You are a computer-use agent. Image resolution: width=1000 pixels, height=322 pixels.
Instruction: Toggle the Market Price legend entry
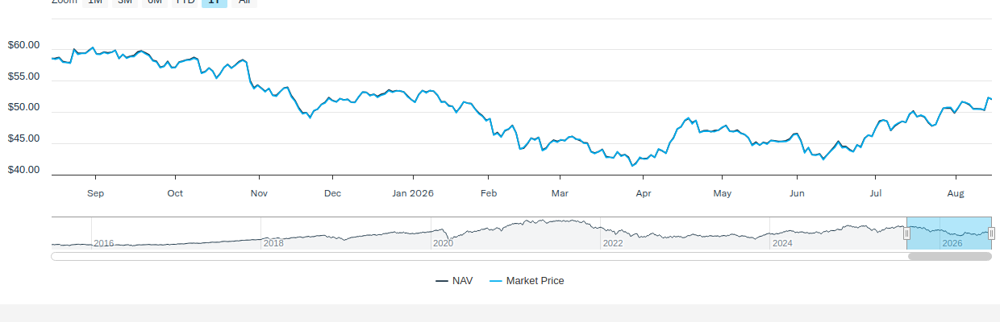pyautogui.click(x=527, y=281)
